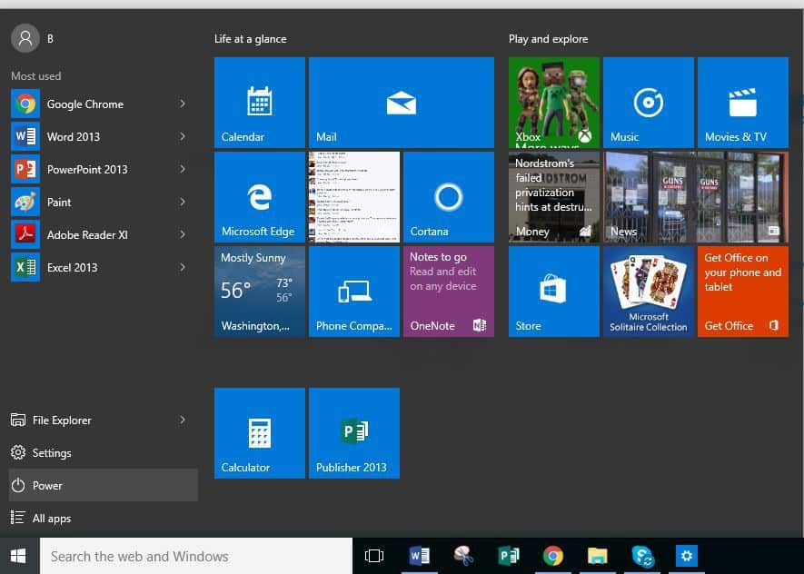
Task: Open Publisher 2013 from its tile
Action: (x=353, y=432)
